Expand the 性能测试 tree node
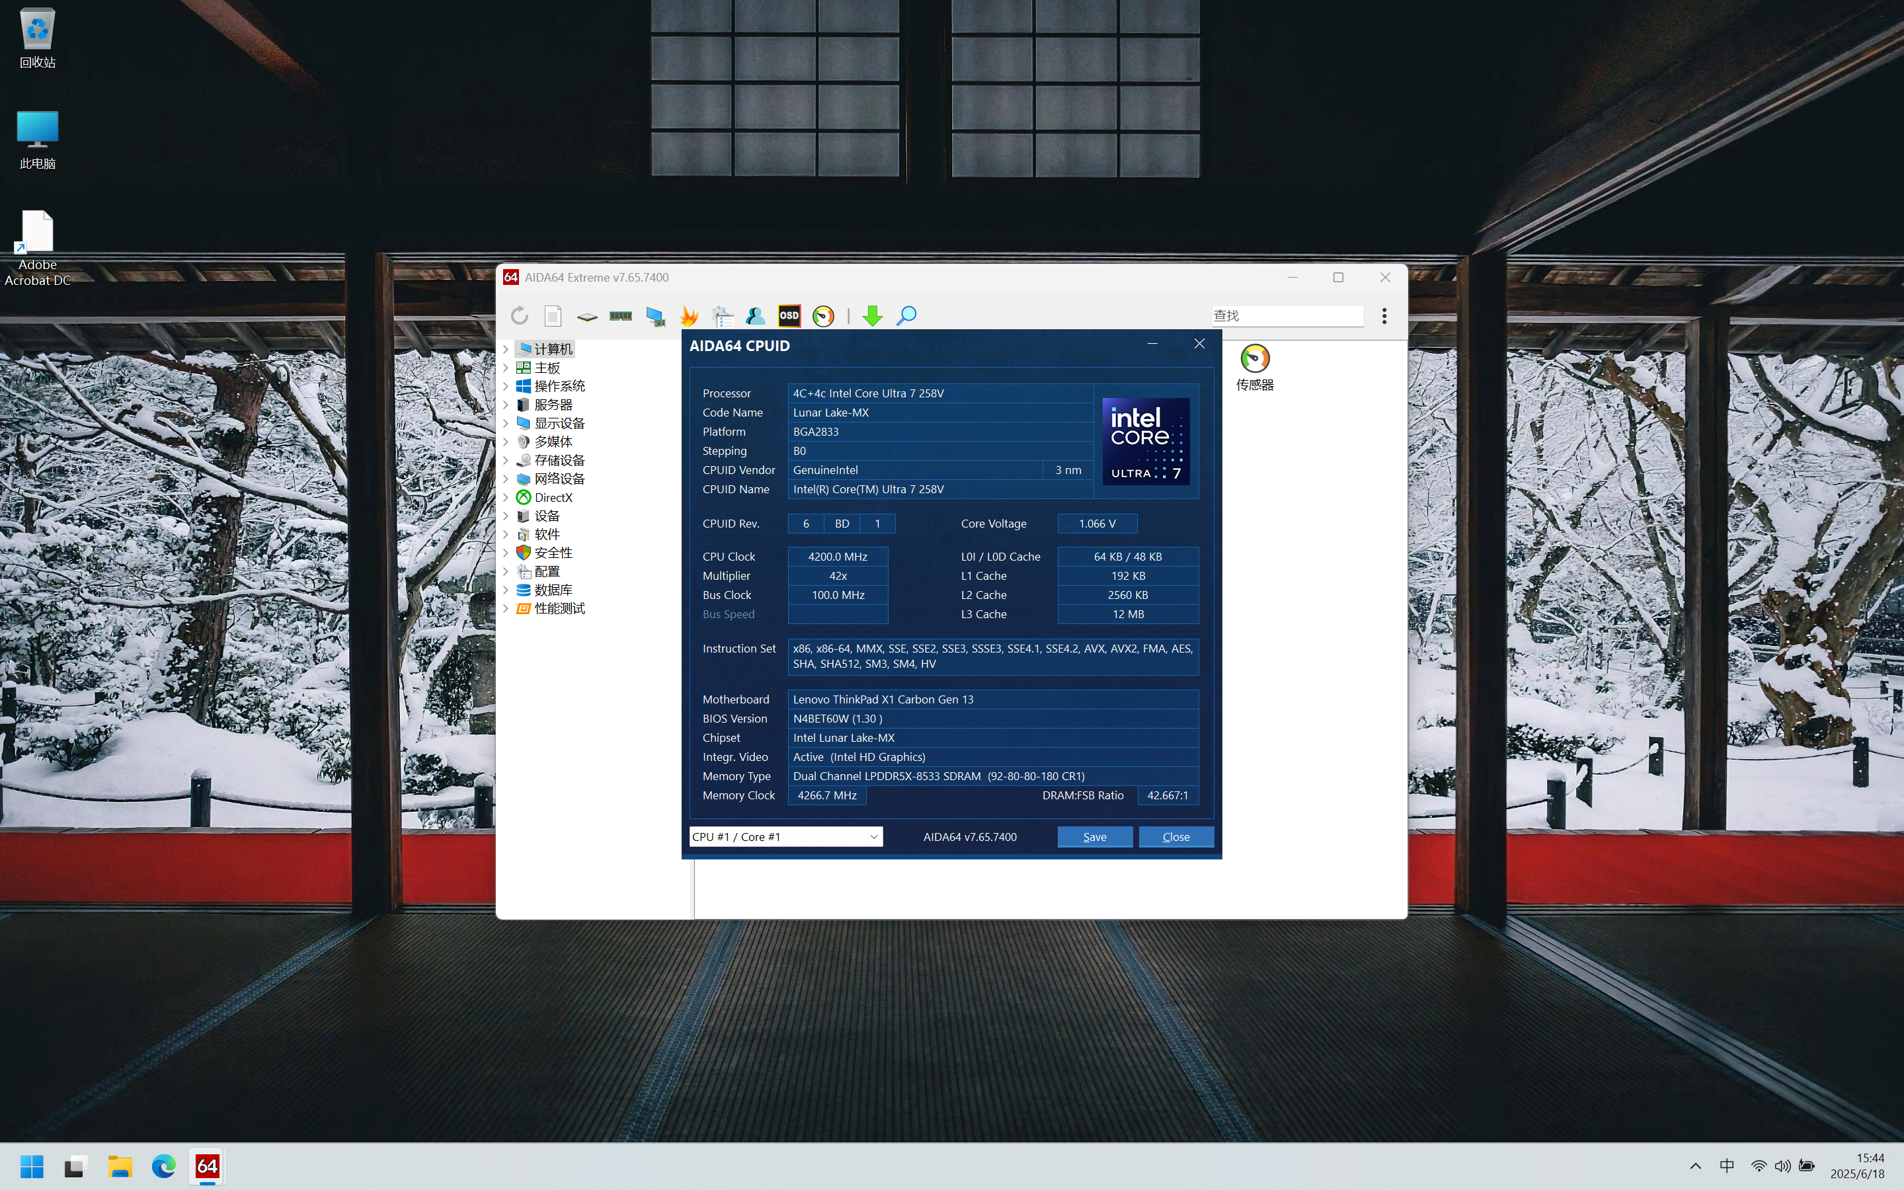The width and height of the screenshot is (1904, 1190). coord(506,608)
